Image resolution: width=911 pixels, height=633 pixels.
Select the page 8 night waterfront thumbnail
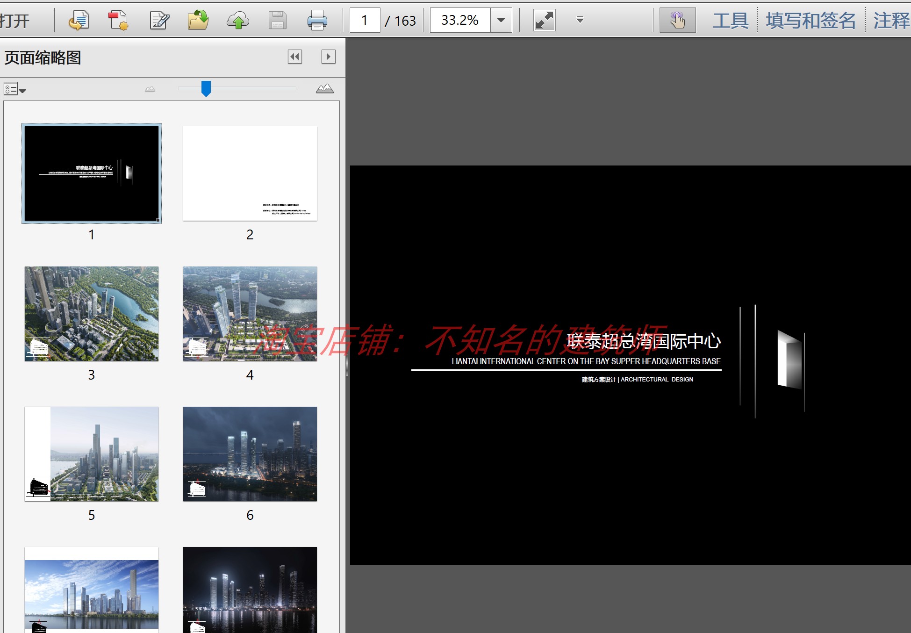pyautogui.click(x=250, y=590)
